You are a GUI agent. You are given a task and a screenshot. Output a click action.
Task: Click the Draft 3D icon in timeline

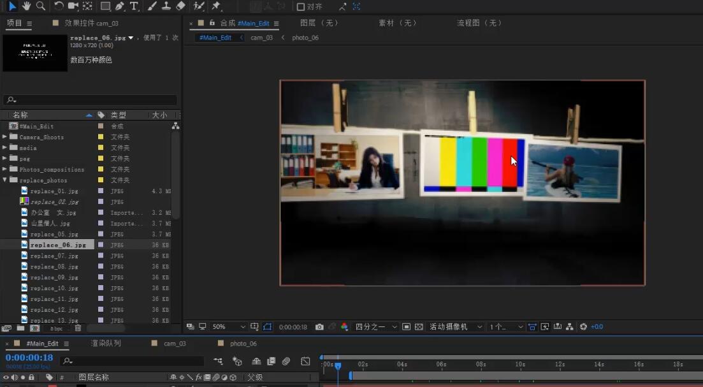[x=237, y=361]
